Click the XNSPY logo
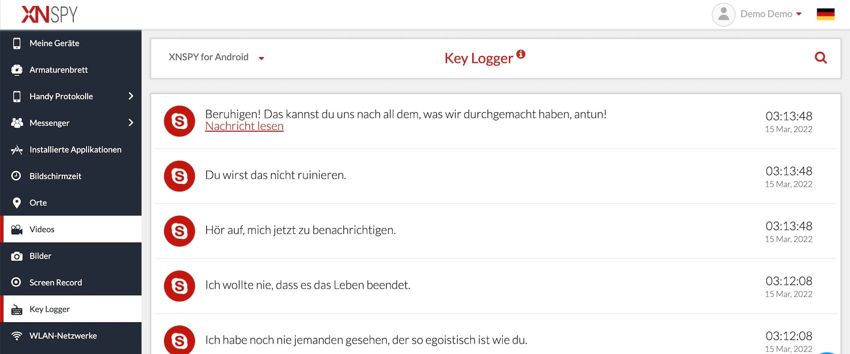This screenshot has width=850, height=354. coord(49,14)
